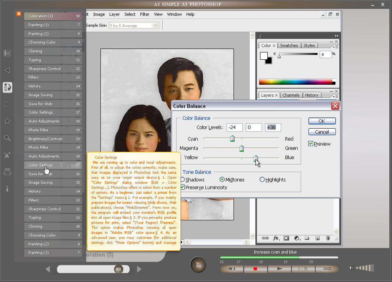
Task: Select the Shadows tone radio button
Action: click(x=182, y=180)
